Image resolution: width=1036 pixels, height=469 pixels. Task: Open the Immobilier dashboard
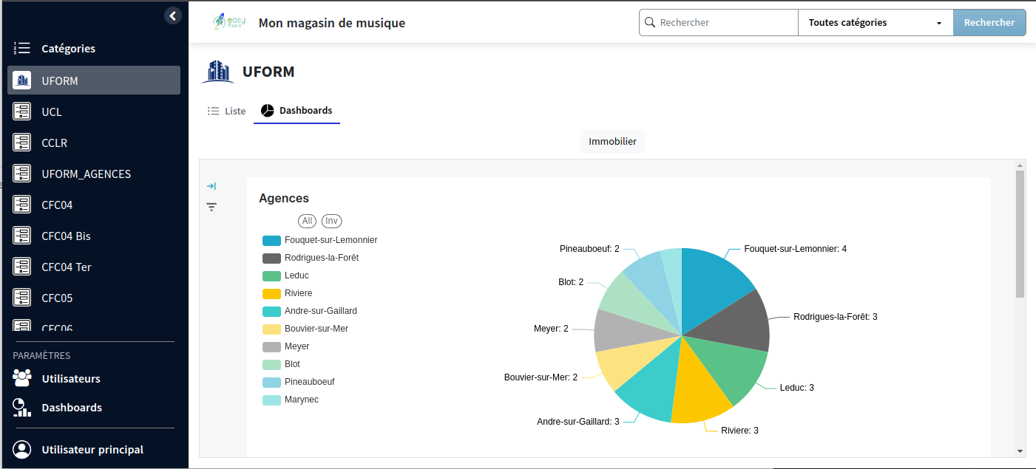(612, 141)
